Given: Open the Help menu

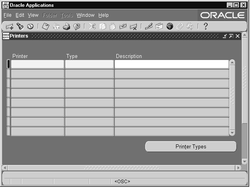Looking at the screenshot, I should (104, 15).
